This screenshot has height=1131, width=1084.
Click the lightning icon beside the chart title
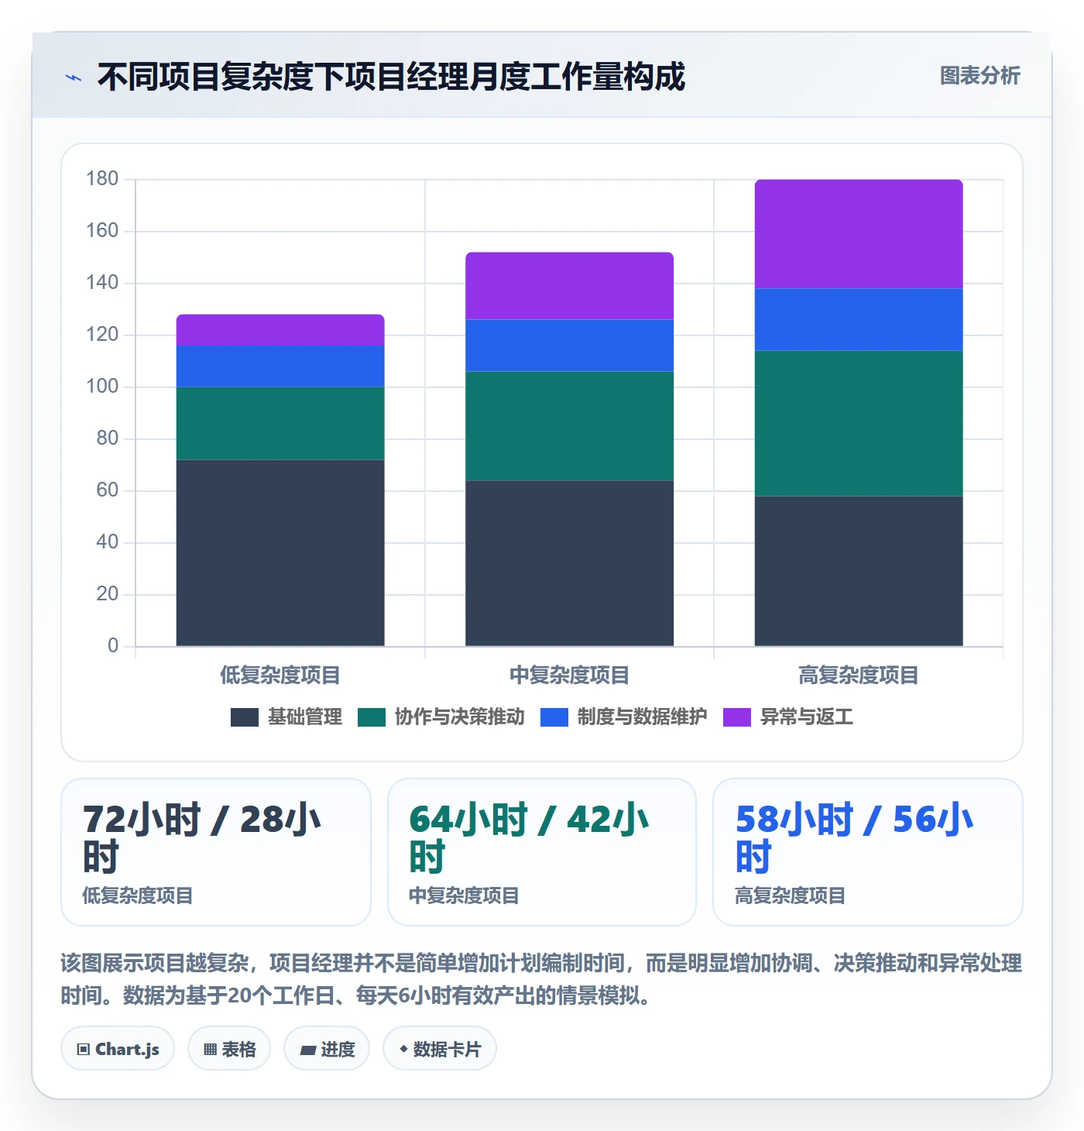coord(74,77)
